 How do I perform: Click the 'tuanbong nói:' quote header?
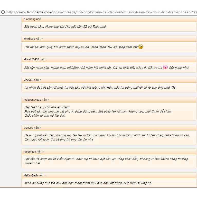(32, 19)
